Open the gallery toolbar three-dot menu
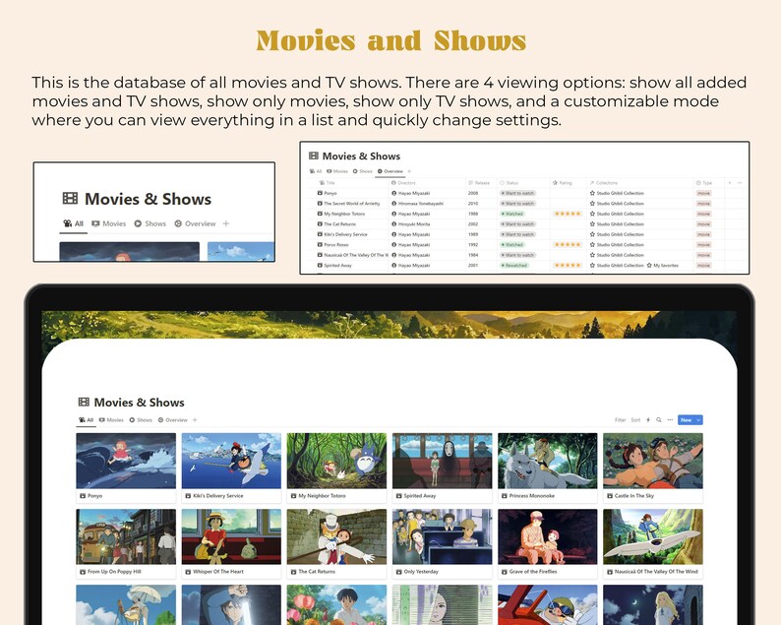The height and width of the screenshot is (625, 781). point(670,420)
